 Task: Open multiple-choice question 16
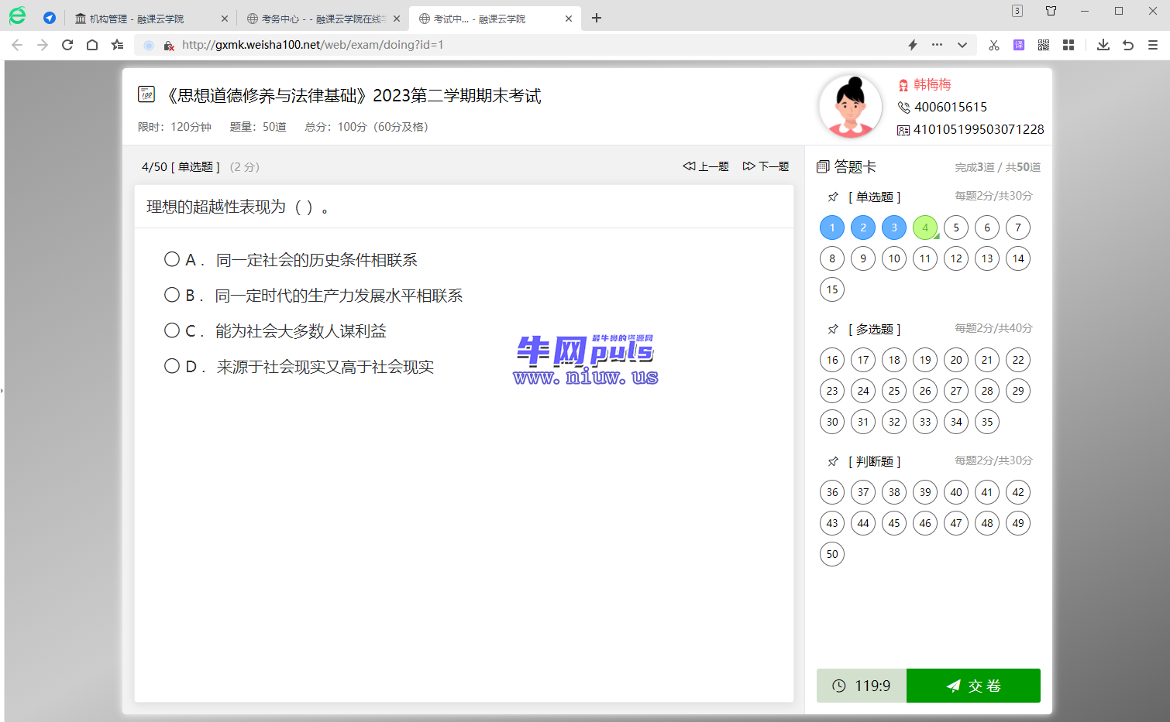(832, 360)
